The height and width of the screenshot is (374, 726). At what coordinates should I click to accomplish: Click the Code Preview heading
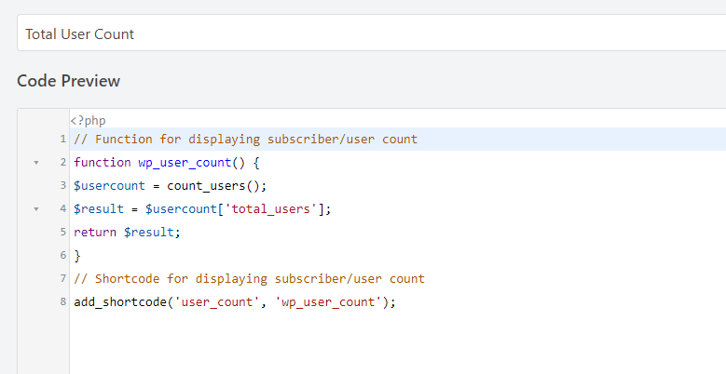tap(69, 81)
